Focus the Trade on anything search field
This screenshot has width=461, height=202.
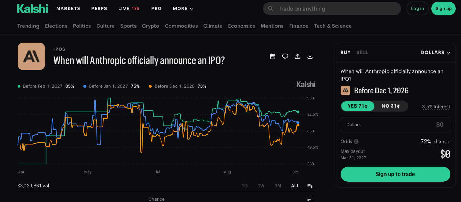pos(332,9)
